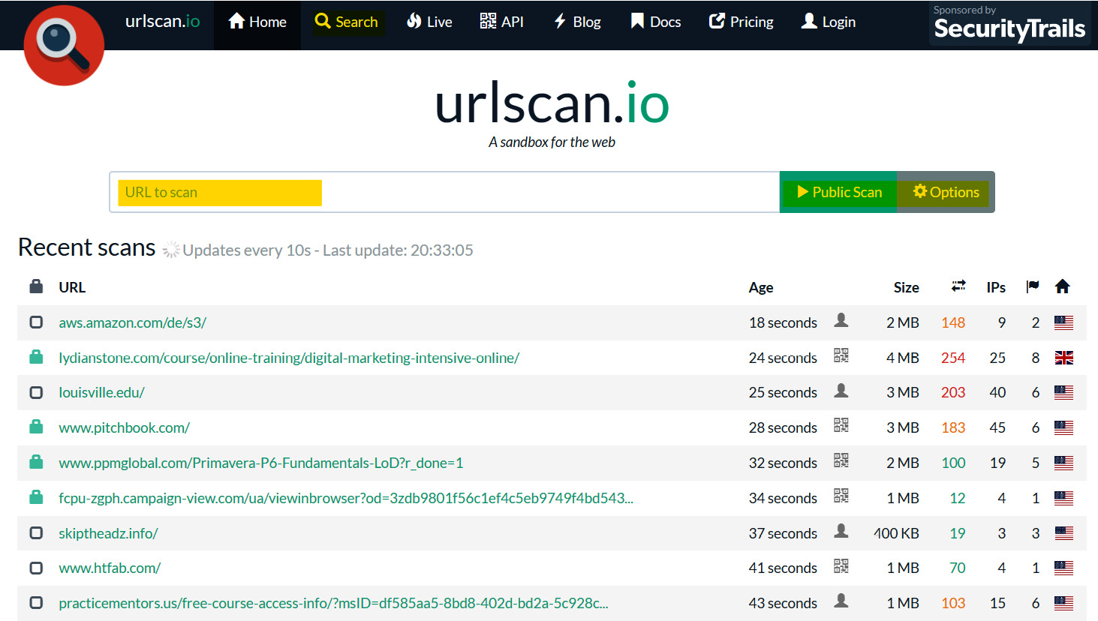Viewport: 1098px width, 621px height.
Task: Click the 254 requests value for lydianstone.com
Action: pos(953,358)
